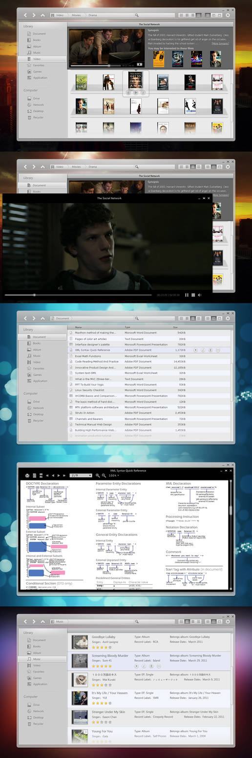The image size is (252, 758).
Task: Play Screaming Bloody Murder using its row play icon
Action: [x=137, y=666]
